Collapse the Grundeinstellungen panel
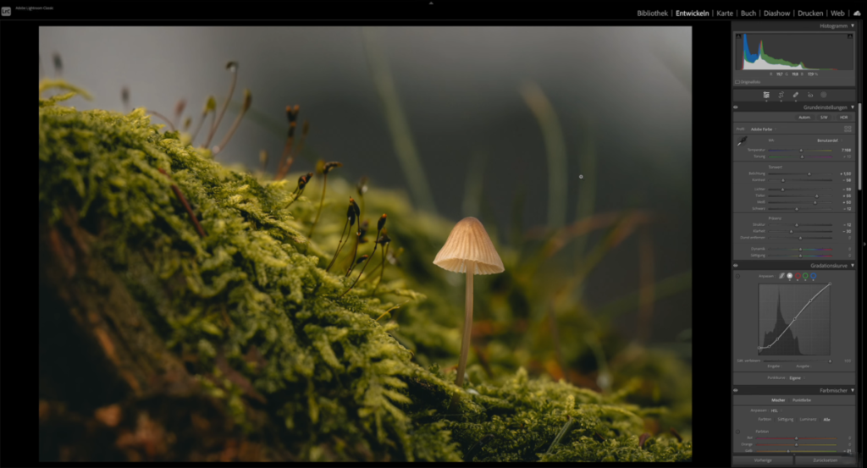867x468 pixels. (853, 107)
